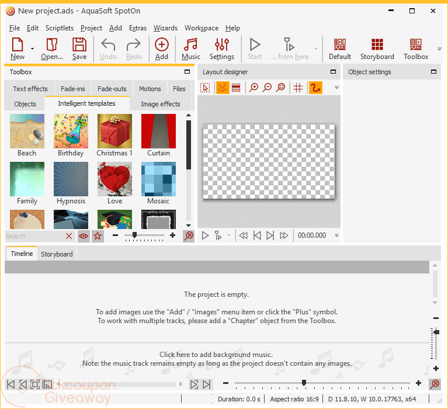This screenshot has height=409, width=448.
Task: Toggle the red stacked-lines layout button
Action: tap(236, 88)
